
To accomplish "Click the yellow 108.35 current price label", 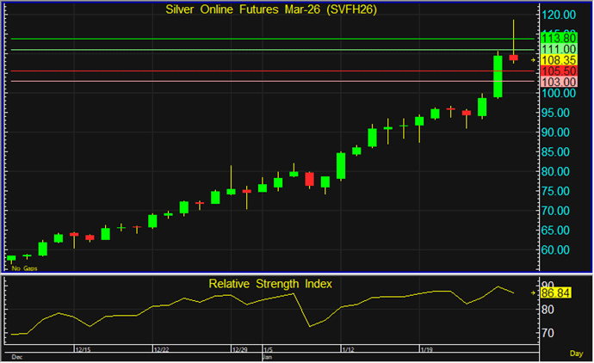I will point(559,60).
